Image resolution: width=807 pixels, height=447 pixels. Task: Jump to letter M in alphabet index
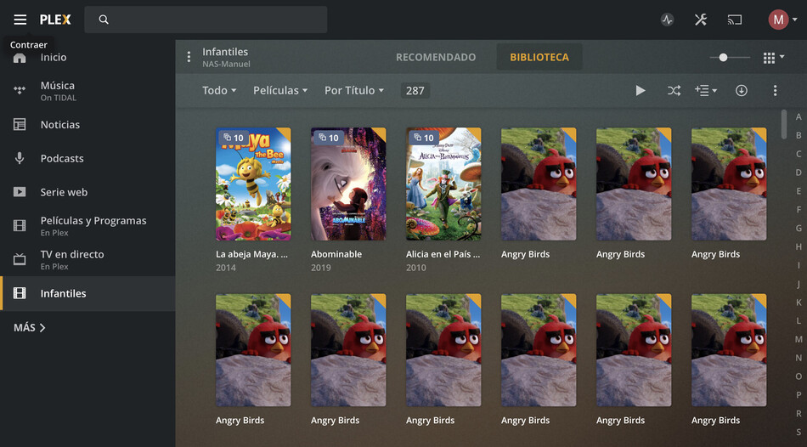point(799,339)
